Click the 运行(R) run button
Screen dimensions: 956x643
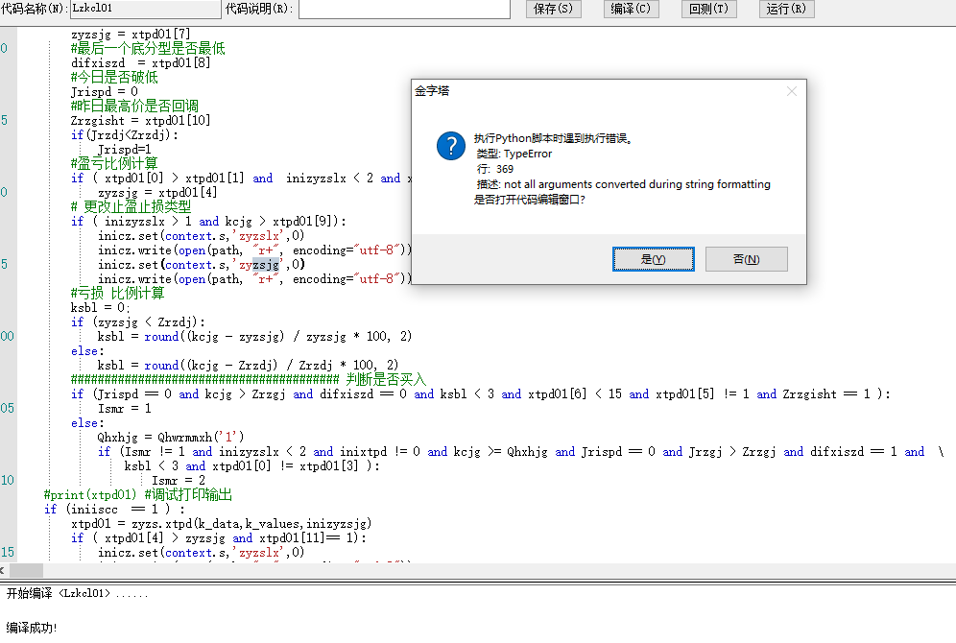pyautogui.click(x=786, y=9)
